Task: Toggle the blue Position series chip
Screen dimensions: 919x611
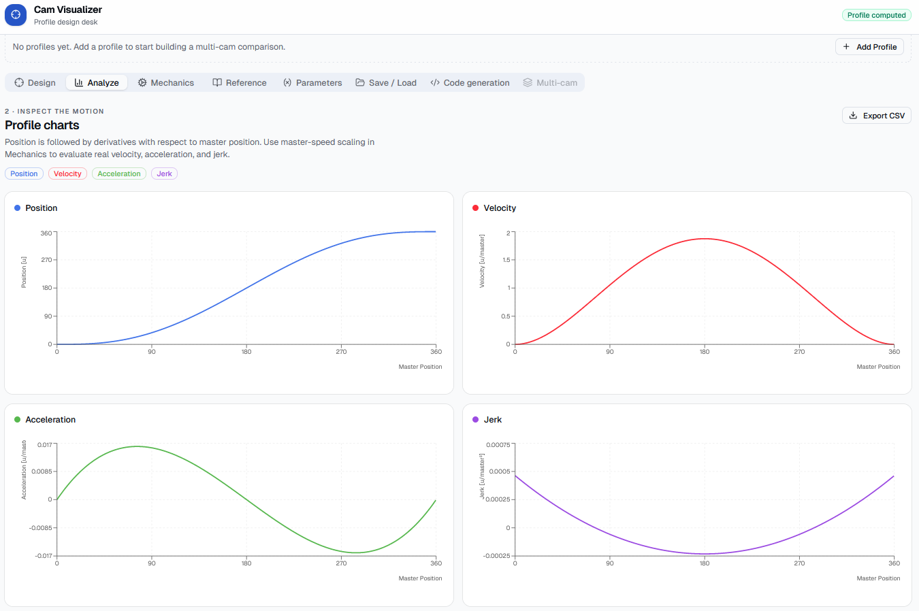Action: [x=24, y=174]
